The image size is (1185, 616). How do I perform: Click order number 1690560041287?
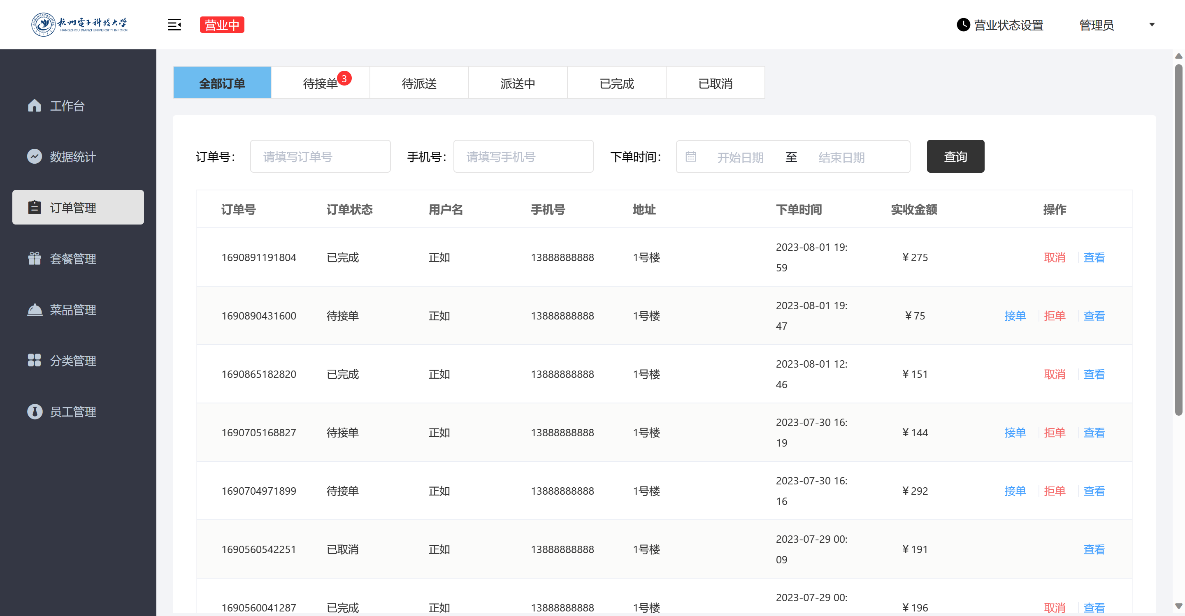(259, 607)
